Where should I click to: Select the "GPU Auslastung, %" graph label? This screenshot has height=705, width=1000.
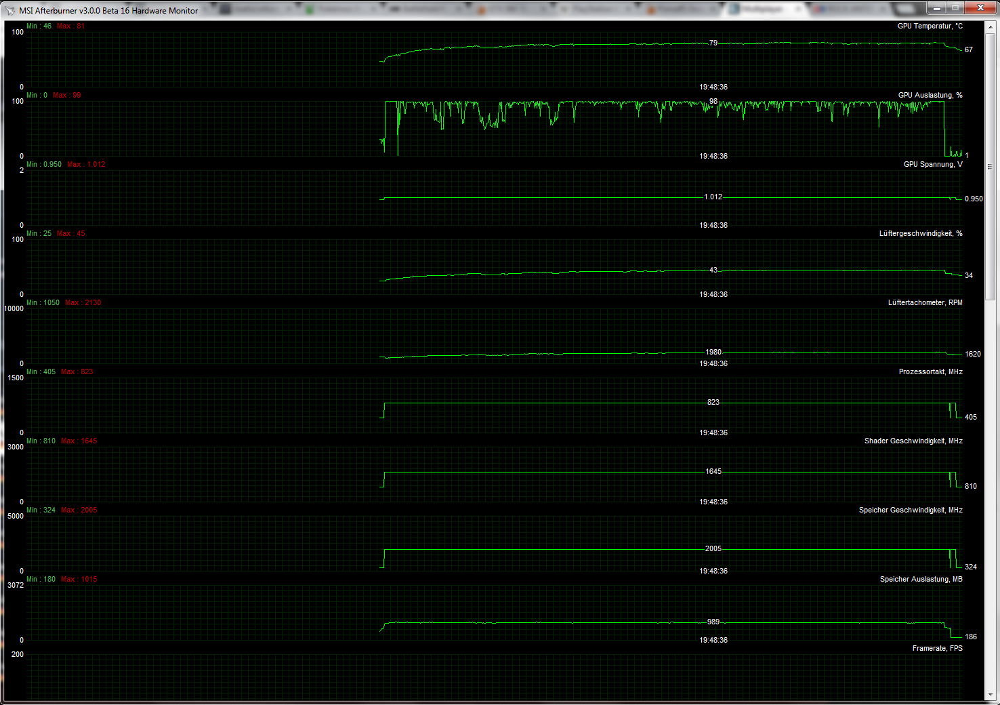click(930, 95)
